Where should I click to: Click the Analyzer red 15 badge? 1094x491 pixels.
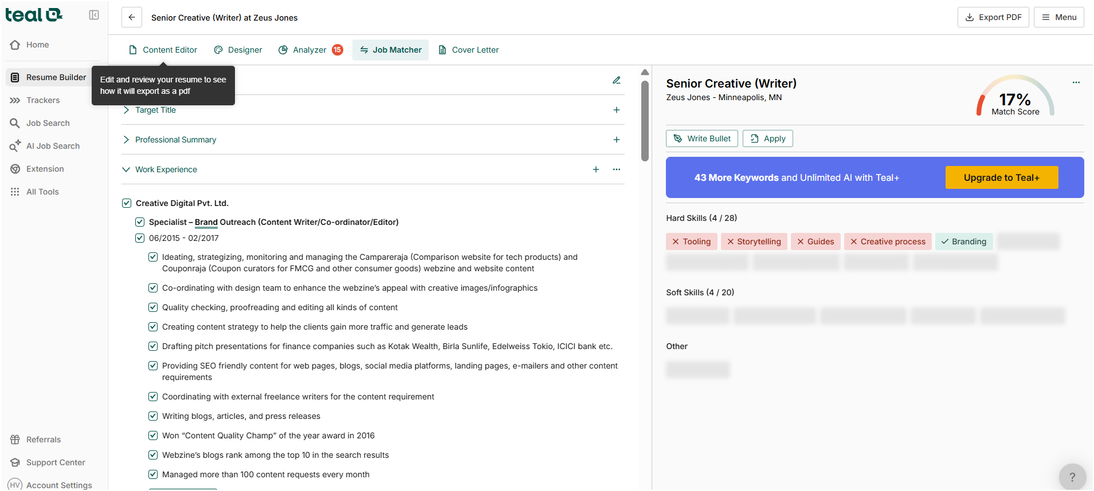(x=338, y=50)
